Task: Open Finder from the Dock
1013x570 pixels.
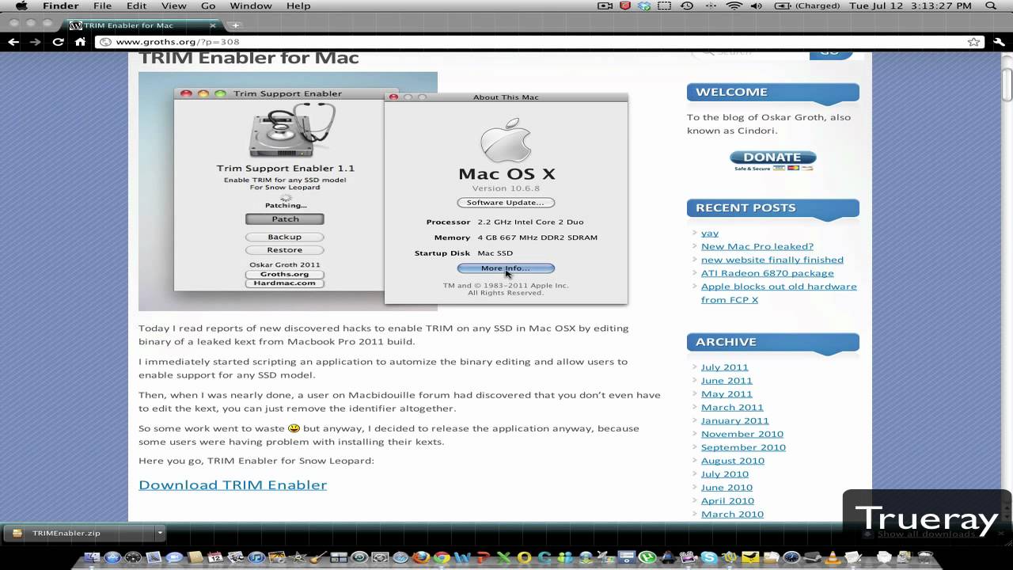Action: 92,557
